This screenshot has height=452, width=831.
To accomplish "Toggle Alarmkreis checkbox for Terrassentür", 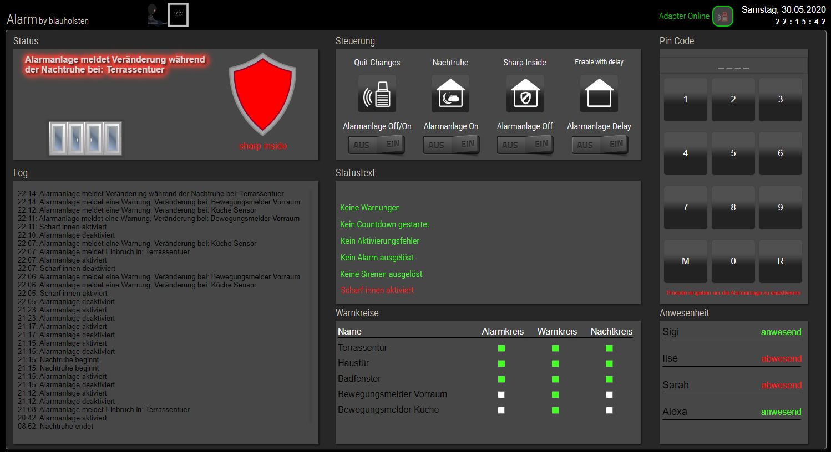I will [x=501, y=348].
